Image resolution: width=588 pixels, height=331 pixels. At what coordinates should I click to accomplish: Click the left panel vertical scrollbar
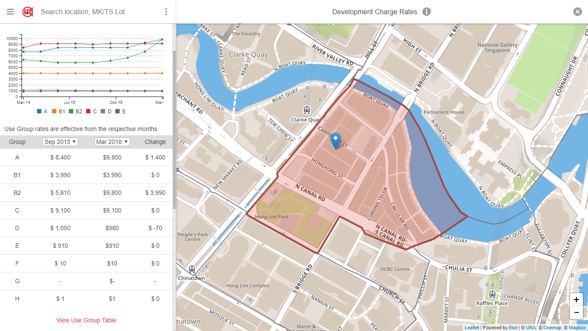point(174,129)
